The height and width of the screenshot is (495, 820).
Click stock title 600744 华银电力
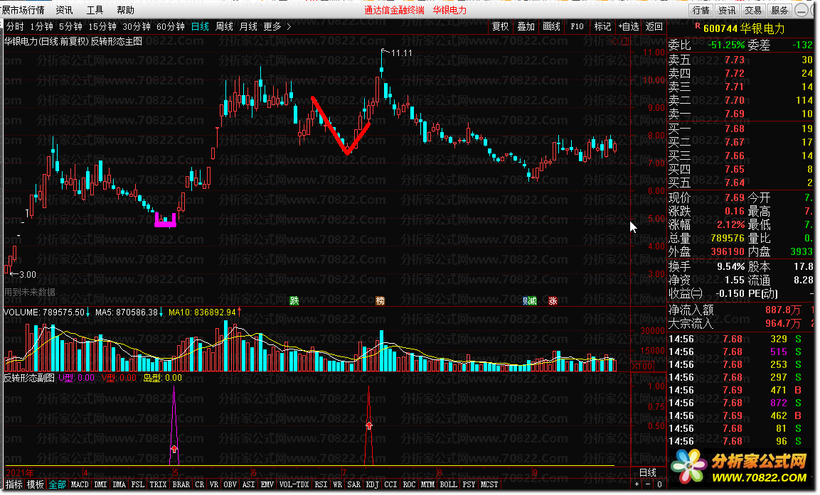point(744,28)
